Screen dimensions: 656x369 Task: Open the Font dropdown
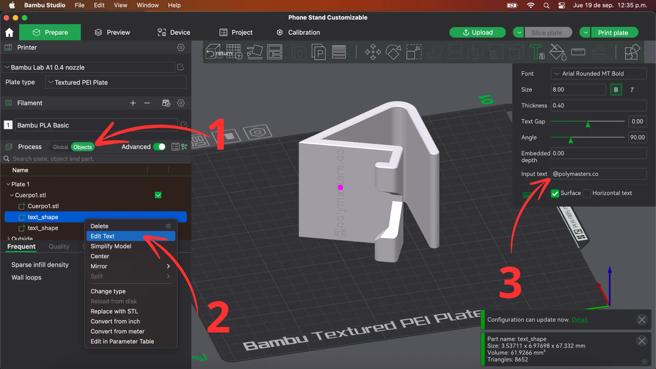coord(599,73)
